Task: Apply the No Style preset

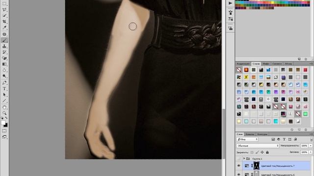Action: tap(239, 69)
